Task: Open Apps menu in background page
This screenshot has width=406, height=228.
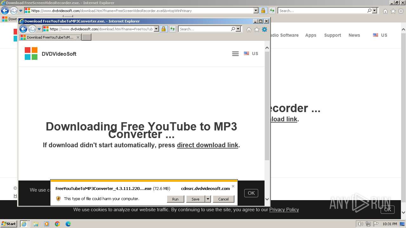Action: coord(311,35)
